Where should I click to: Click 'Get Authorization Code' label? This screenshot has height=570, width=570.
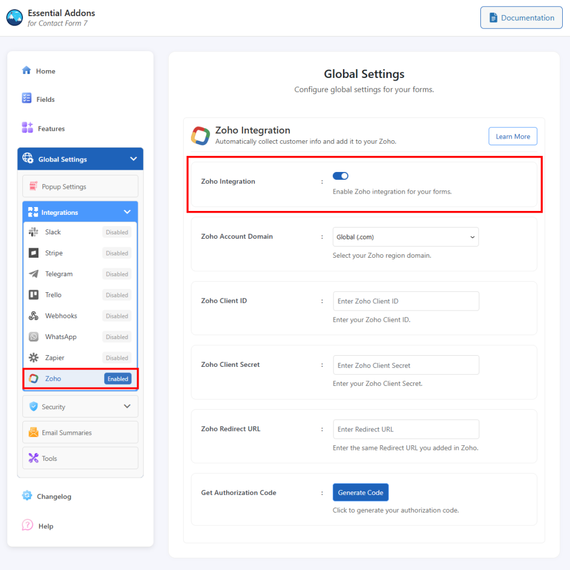238,493
